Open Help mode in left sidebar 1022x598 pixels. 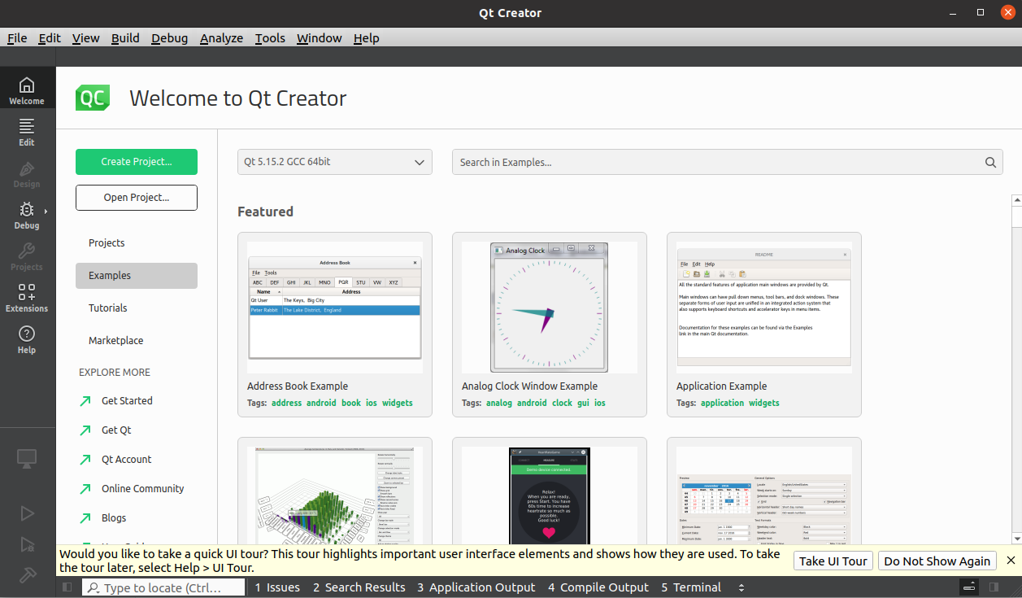pyautogui.click(x=27, y=338)
